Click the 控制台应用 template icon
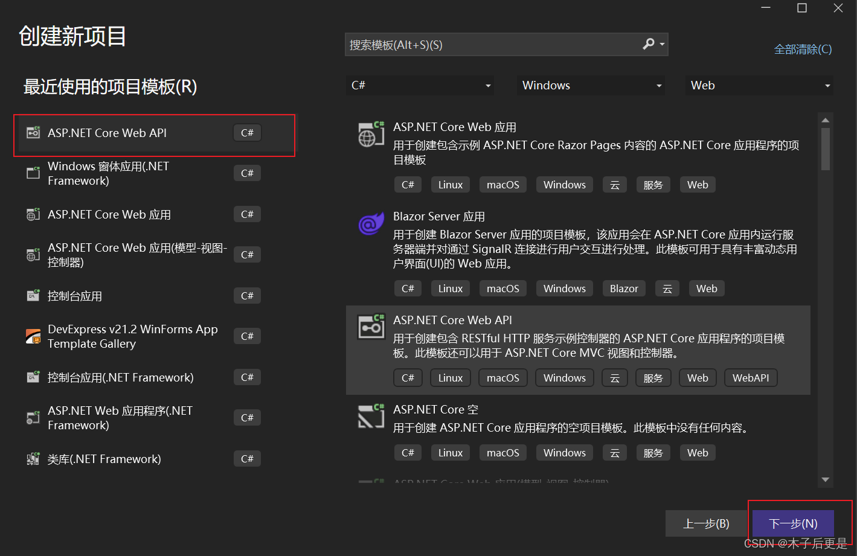 point(33,295)
